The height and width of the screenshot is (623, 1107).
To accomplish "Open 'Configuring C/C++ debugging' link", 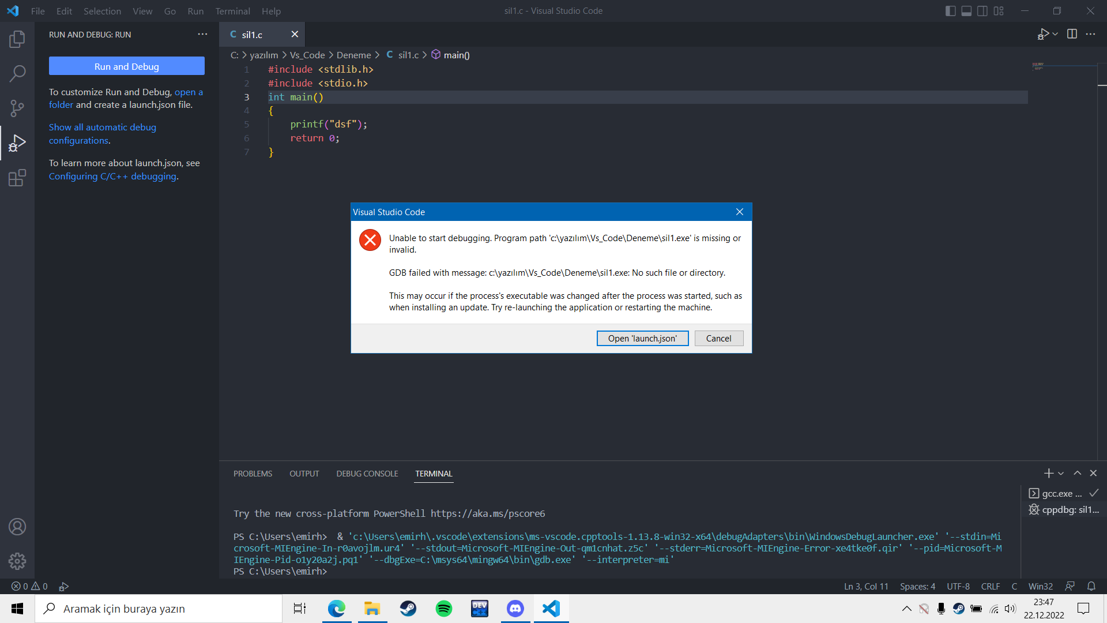I will pos(112,176).
